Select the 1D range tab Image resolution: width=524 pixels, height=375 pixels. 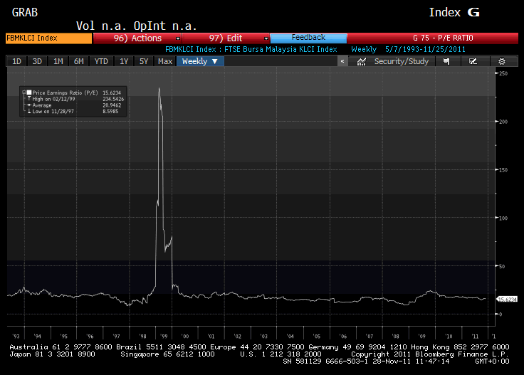click(16, 61)
